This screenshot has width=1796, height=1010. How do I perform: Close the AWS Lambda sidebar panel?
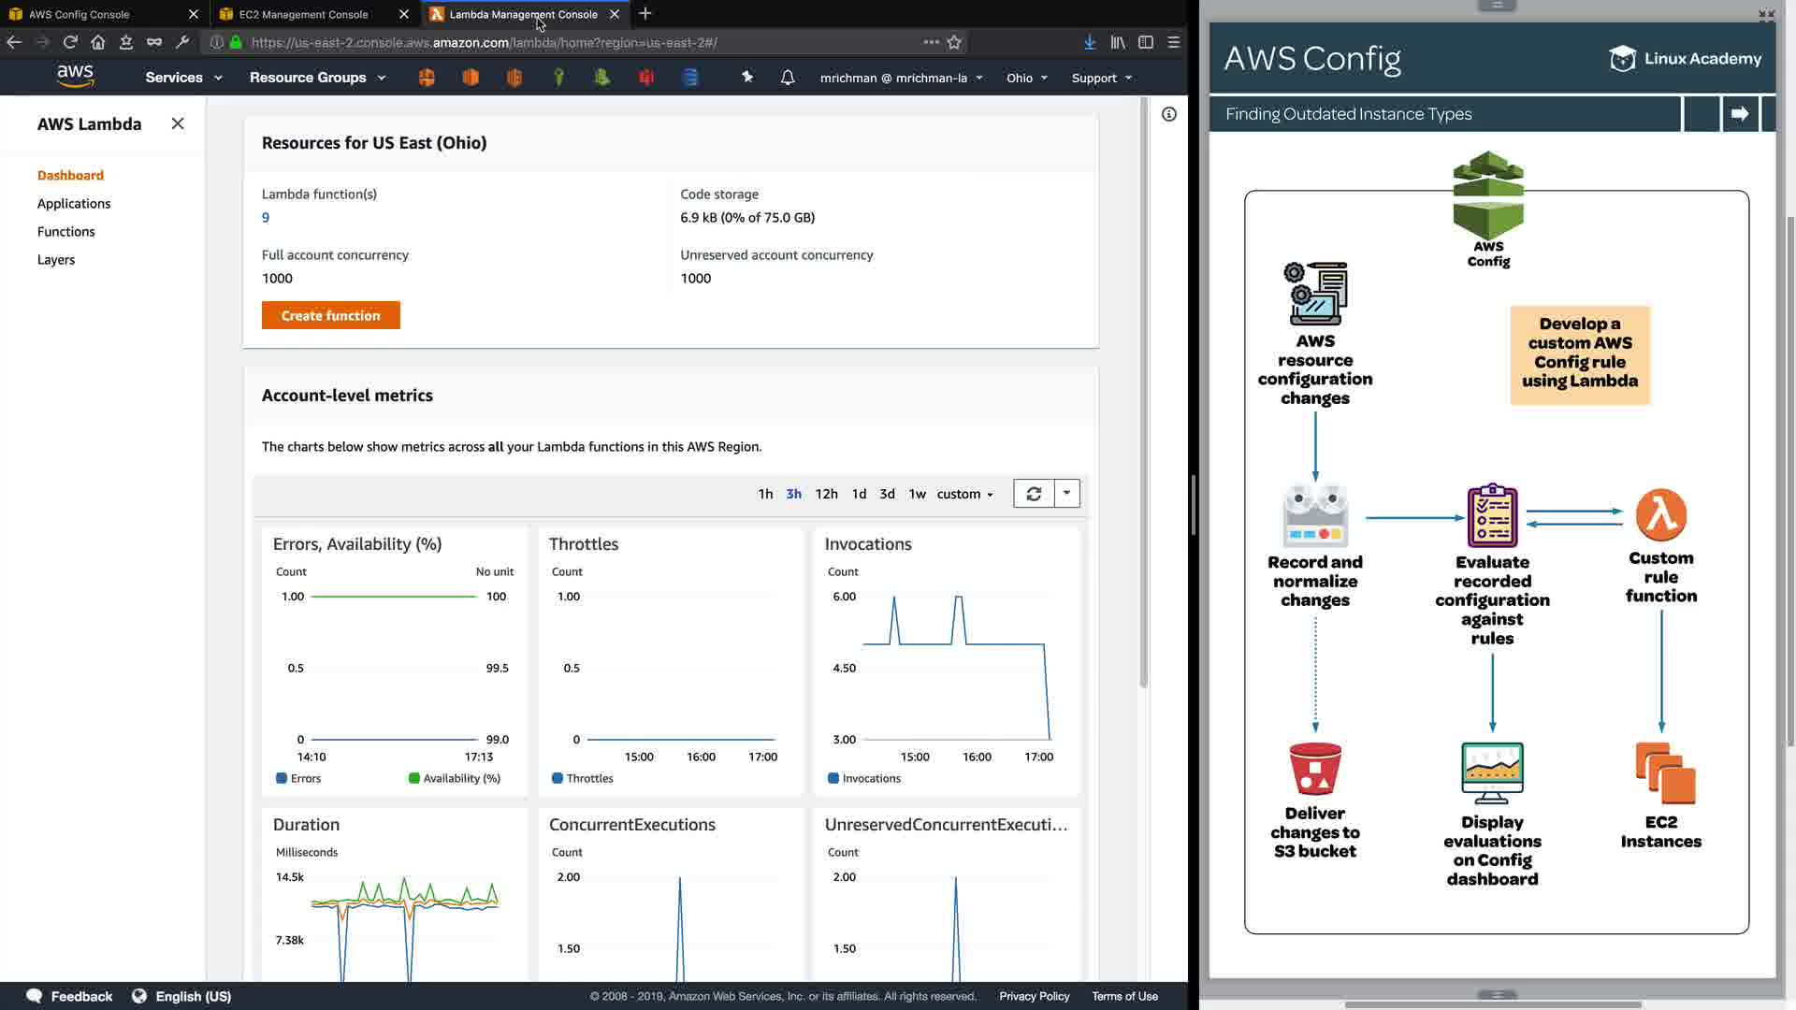coord(178,123)
